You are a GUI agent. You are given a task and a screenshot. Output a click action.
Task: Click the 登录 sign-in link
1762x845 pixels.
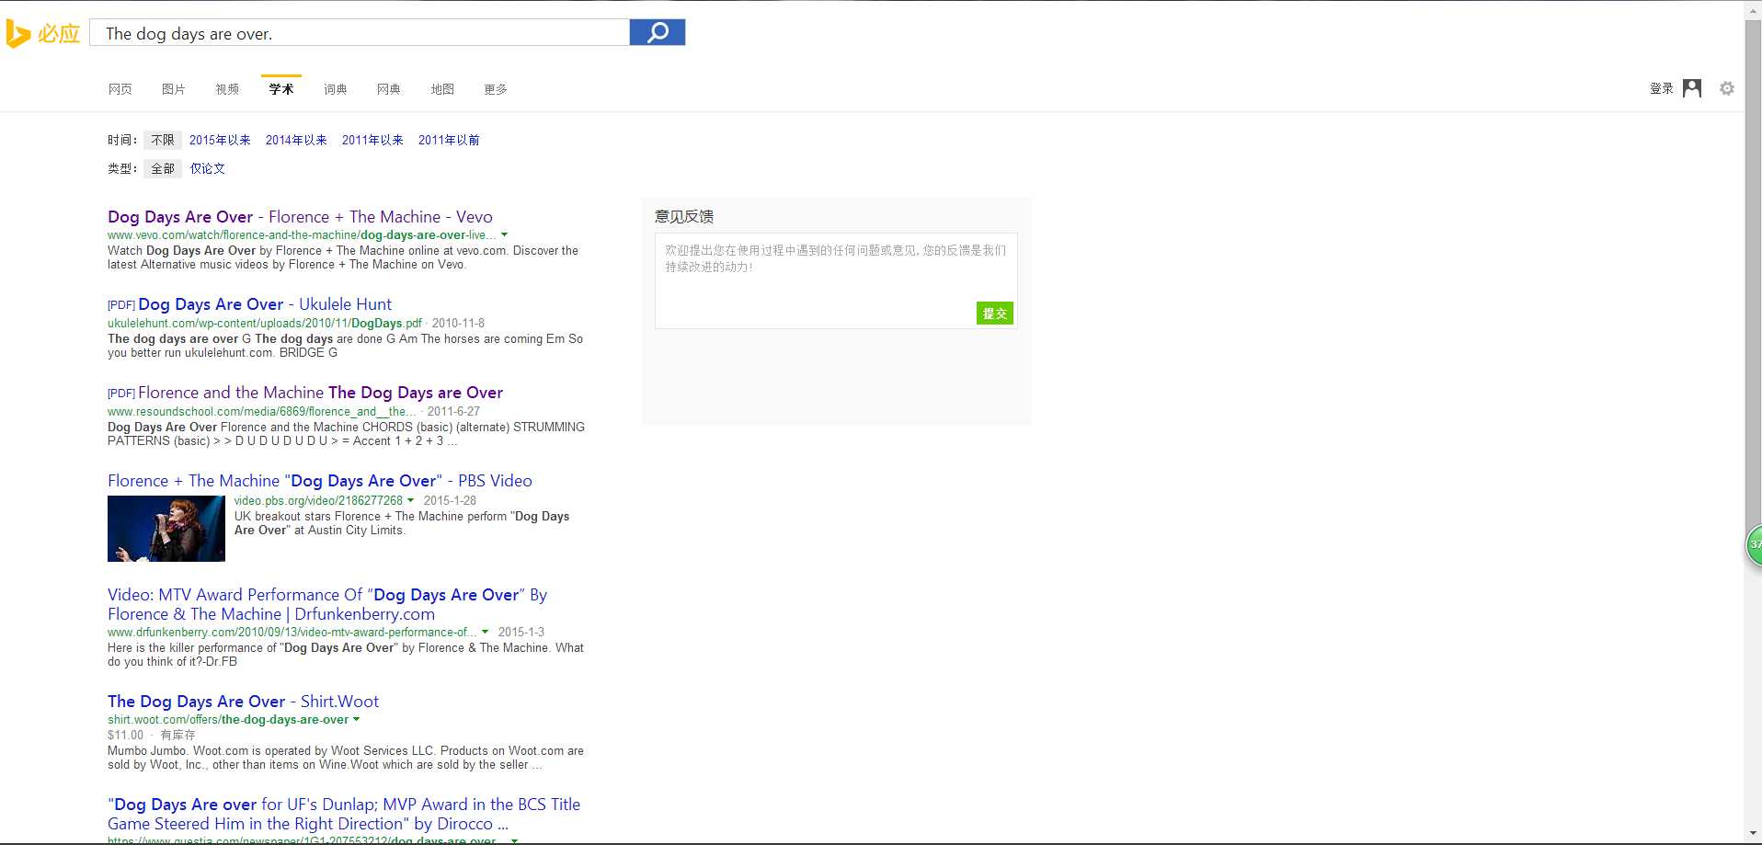point(1661,88)
